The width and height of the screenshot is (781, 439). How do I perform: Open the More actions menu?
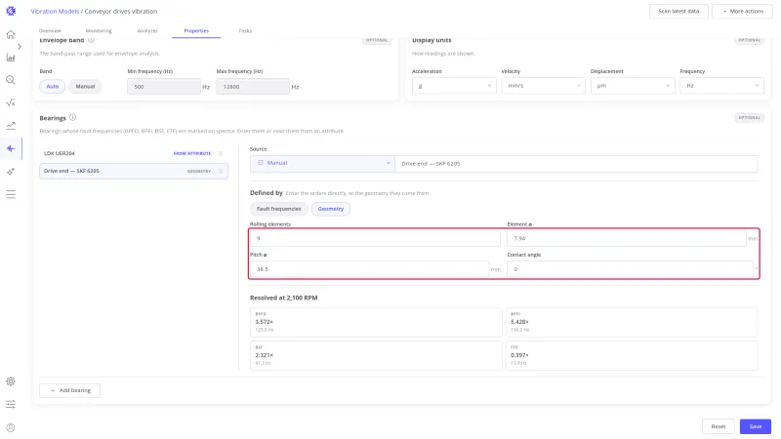pyautogui.click(x=742, y=11)
